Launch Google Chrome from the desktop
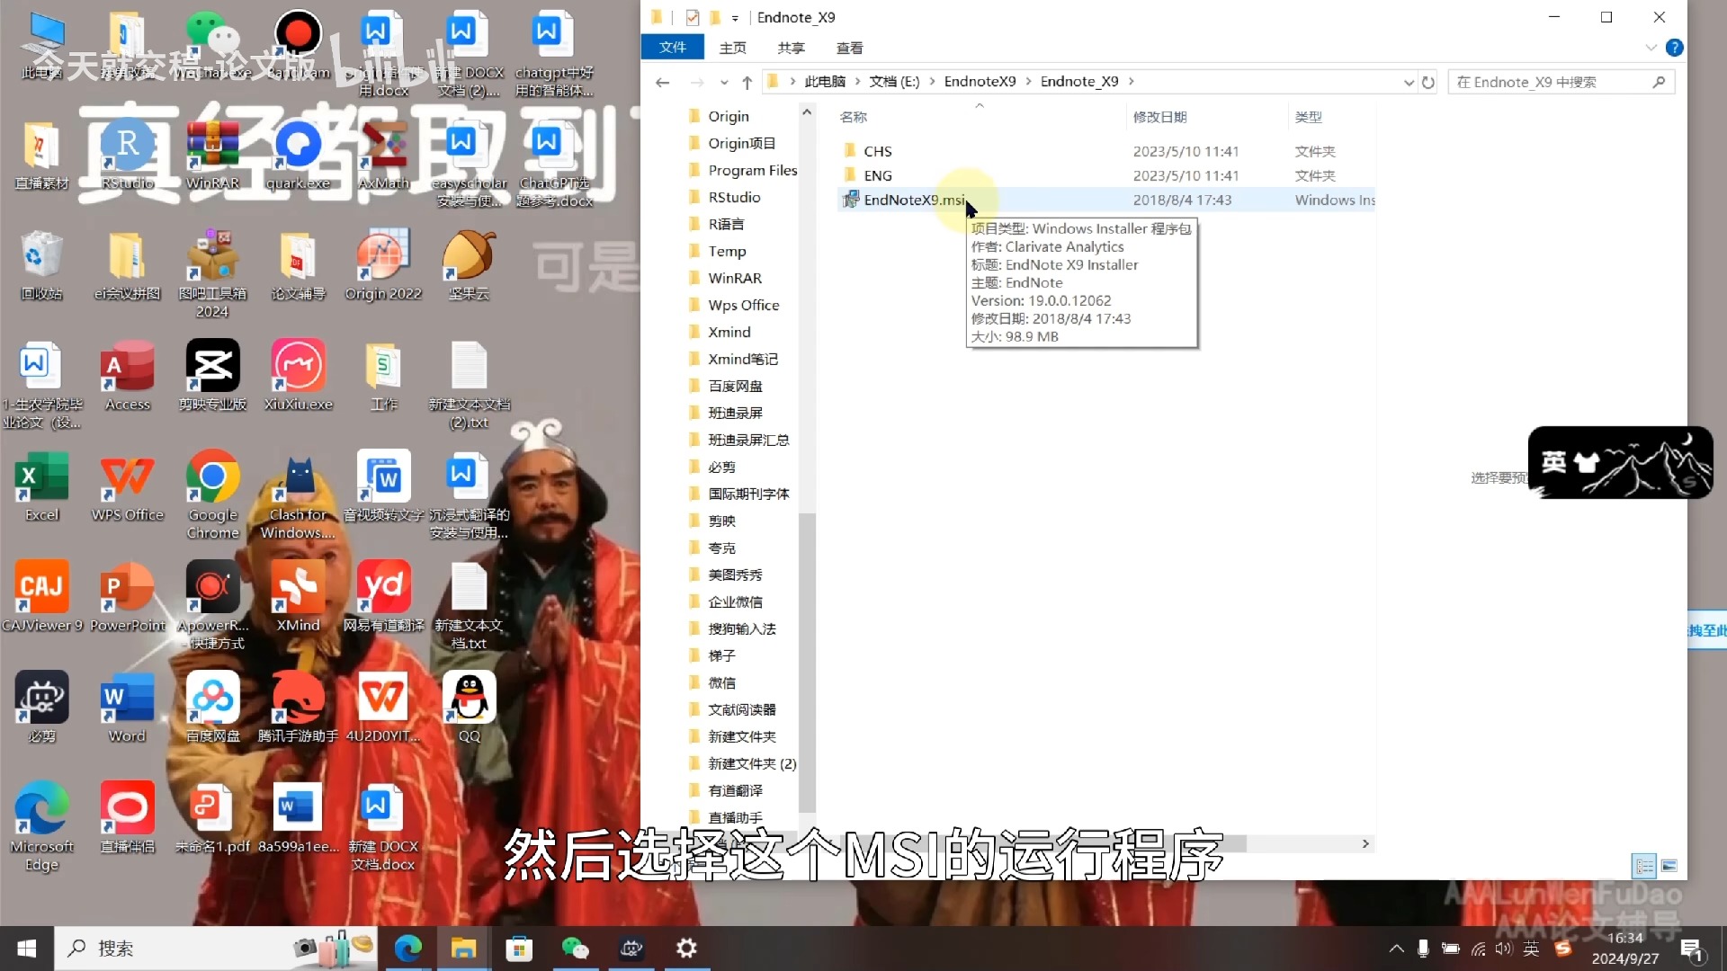Viewport: 1727px width, 971px height. tap(213, 494)
